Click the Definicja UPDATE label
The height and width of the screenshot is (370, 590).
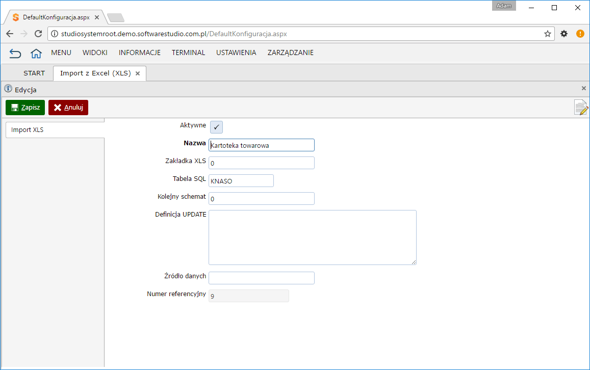[x=181, y=215]
